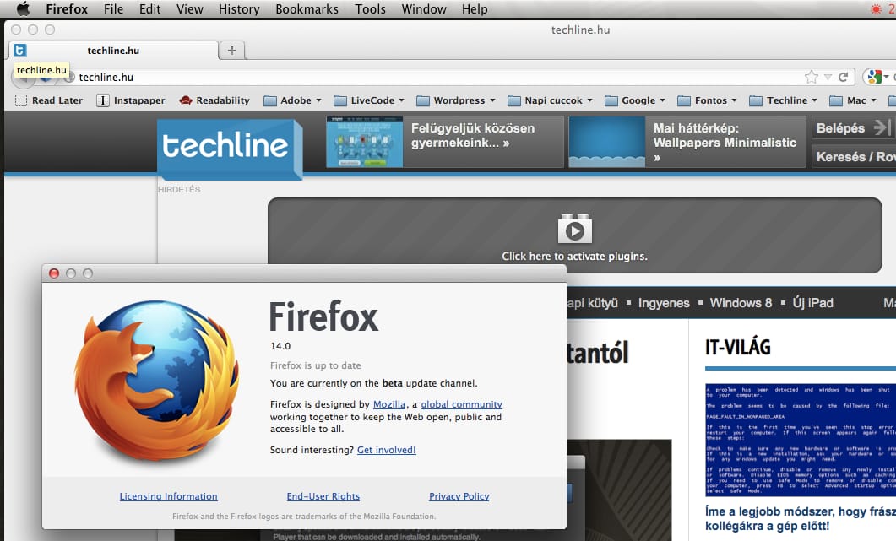Open Privacy Policy link
896x541 pixels.
[459, 496]
